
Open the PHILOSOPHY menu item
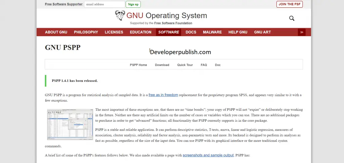86,32
